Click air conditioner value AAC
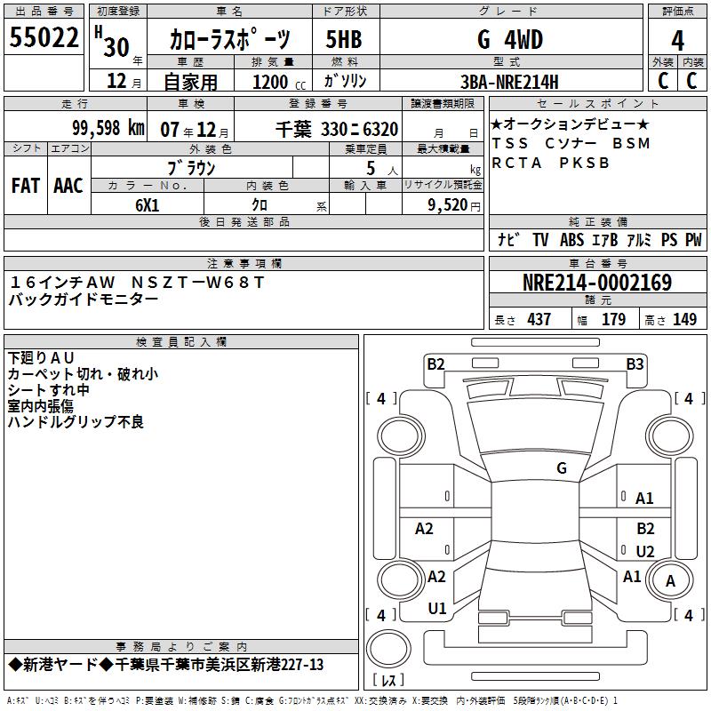 click(x=68, y=186)
